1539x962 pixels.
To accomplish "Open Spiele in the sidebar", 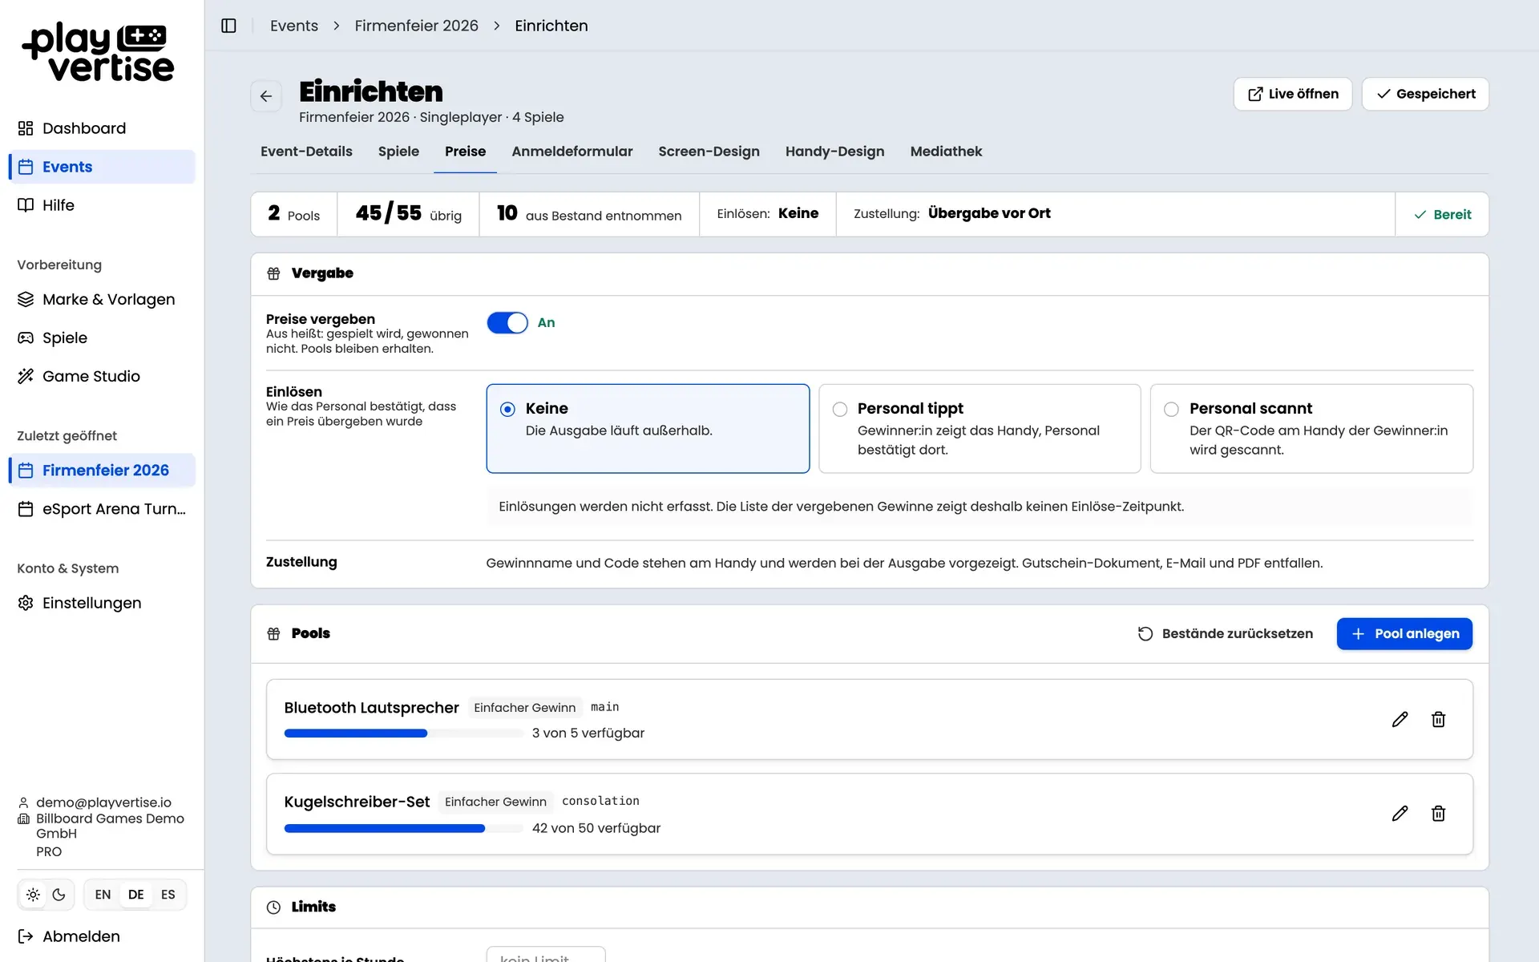I will coord(102,338).
